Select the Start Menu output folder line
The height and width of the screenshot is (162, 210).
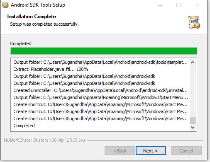[100, 97]
